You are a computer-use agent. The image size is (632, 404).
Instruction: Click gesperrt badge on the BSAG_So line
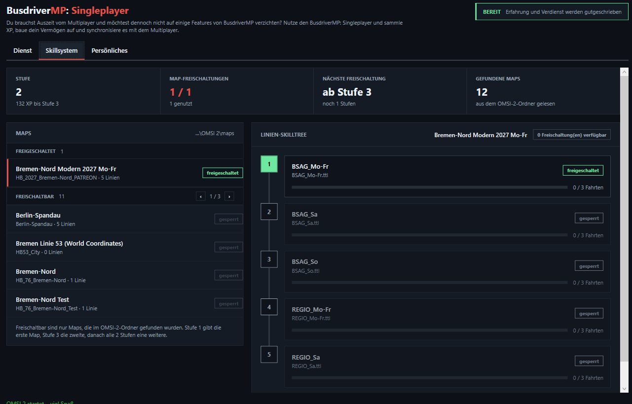click(x=589, y=266)
